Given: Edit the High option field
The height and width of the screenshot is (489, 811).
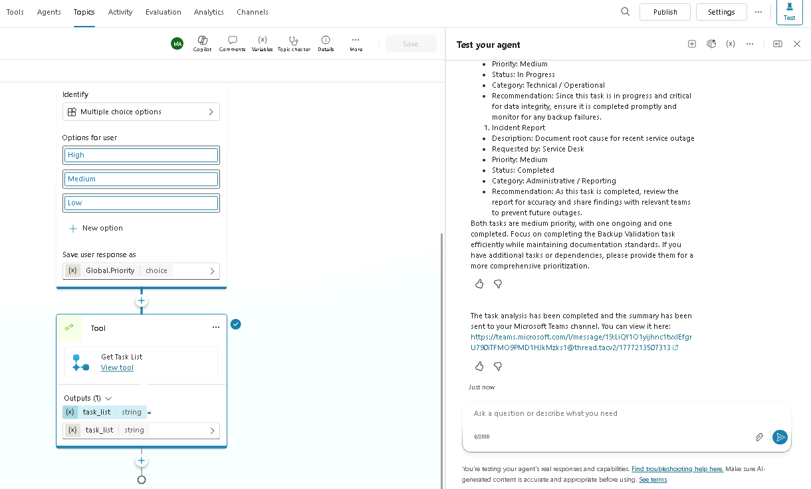Looking at the screenshot, I should (x=141, y=155).
